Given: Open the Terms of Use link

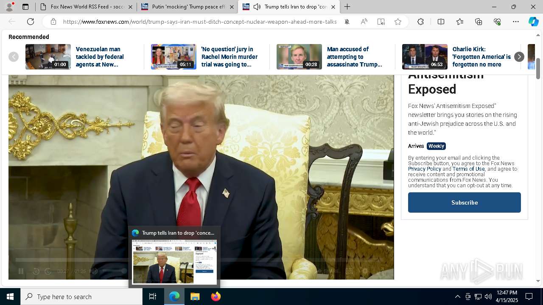Looking at the screenshot, I should pos(468,169).
